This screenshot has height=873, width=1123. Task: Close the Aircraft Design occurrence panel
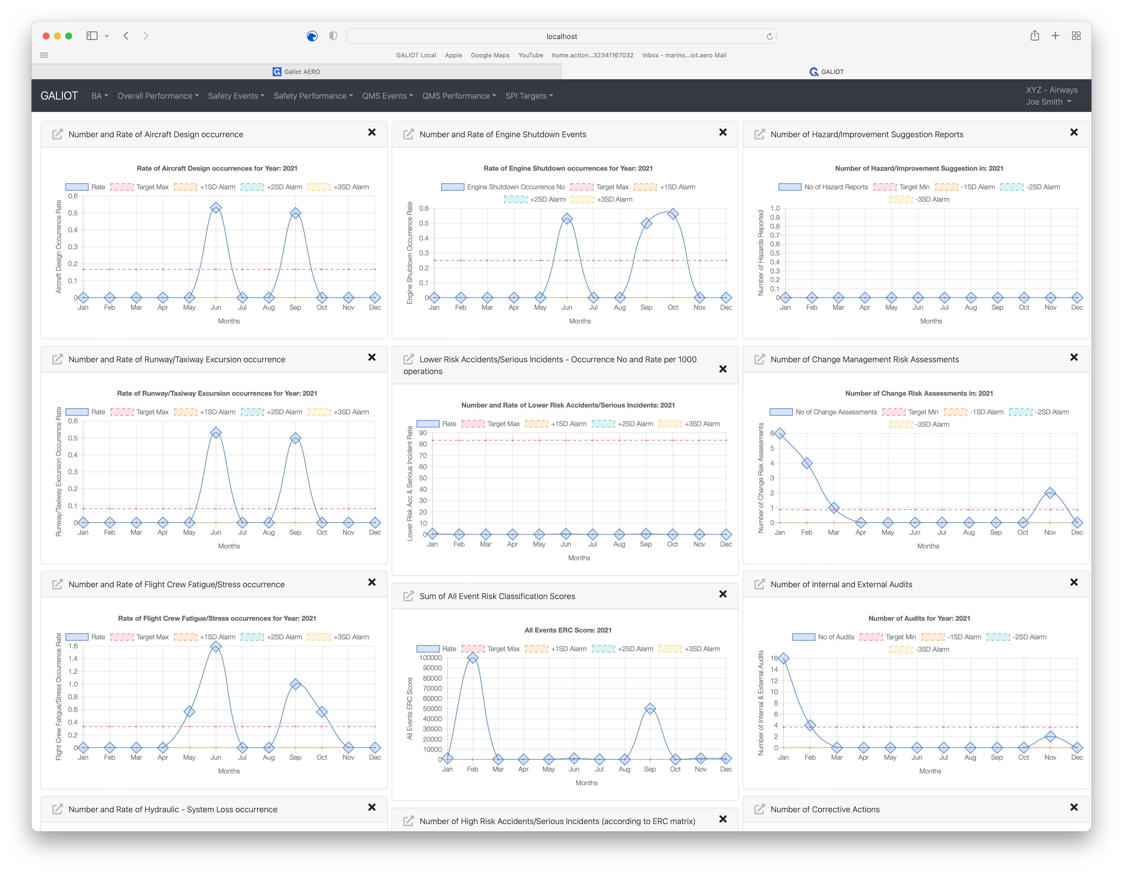(372, 133)
